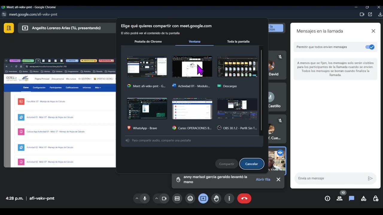
Task: Click 'Foro Mód. 07 - Manejo de Hojas' link
Action: [x=46, y=102]
